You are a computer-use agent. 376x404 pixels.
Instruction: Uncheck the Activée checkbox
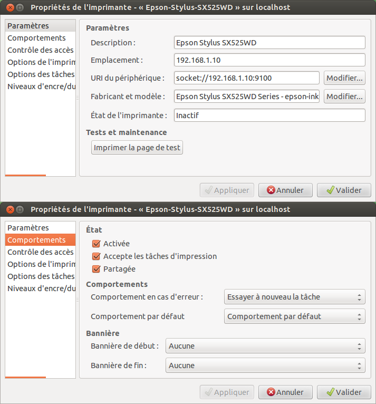tap(96, 244)
